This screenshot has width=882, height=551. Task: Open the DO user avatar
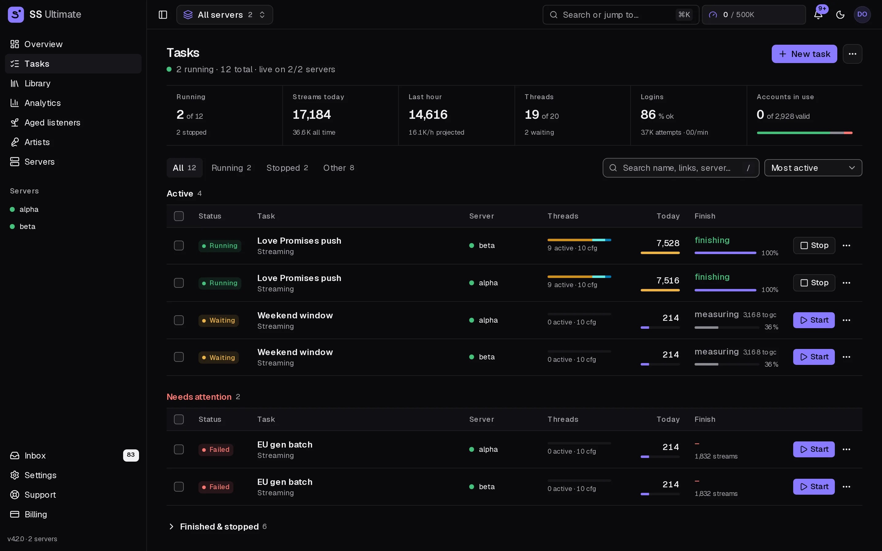pos(862,15)
